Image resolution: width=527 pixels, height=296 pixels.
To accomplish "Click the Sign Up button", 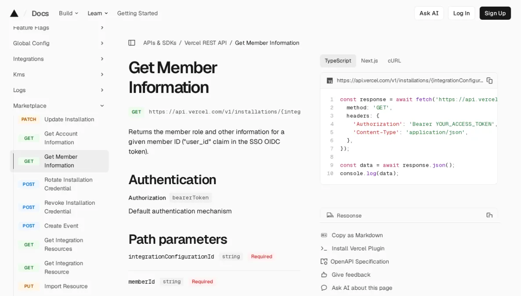I will pyautogui.click(x=495, y=13).
